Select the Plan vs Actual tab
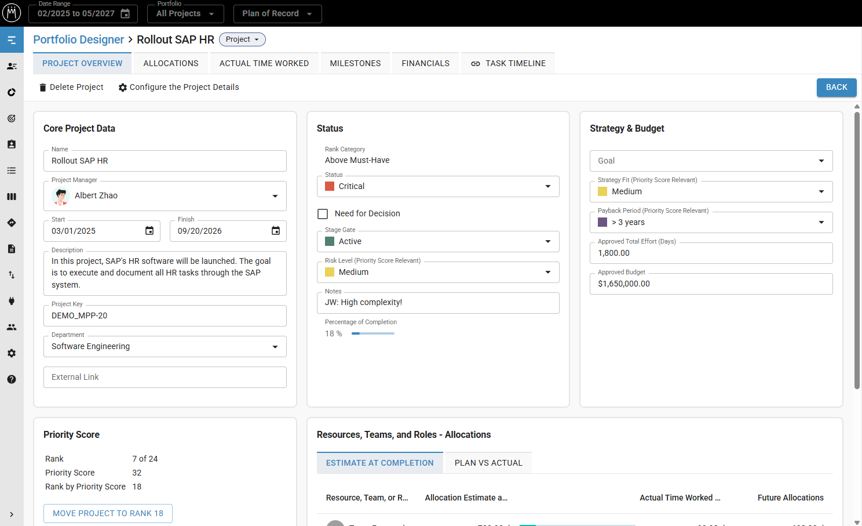The width and height of the screenshot is (862, 526). pyautogui.click(x=488, y=463)
